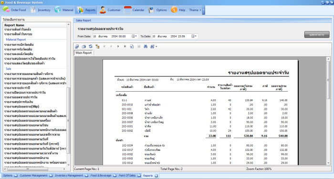
Task: Go to next report page arrow
Action: [x=118, y=46]
